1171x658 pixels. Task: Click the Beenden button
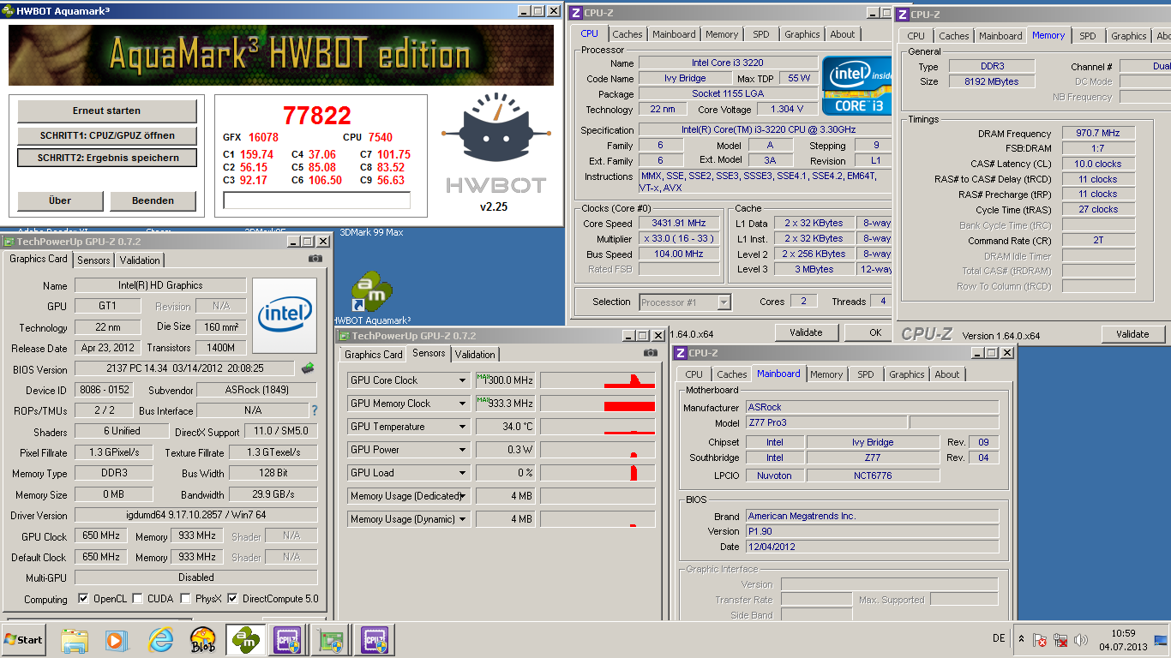click(x=153, y=200)
